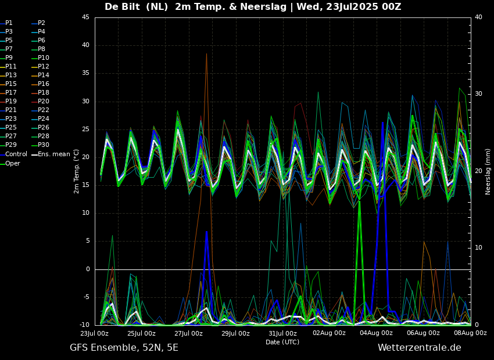Click the P1 legend entry

tap(9, 23)
